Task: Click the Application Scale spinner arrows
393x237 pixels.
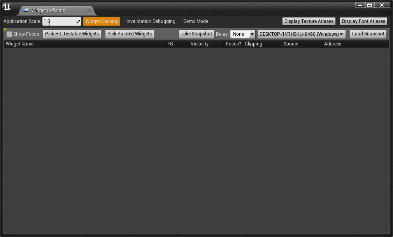Action: [x=77, y=21]
